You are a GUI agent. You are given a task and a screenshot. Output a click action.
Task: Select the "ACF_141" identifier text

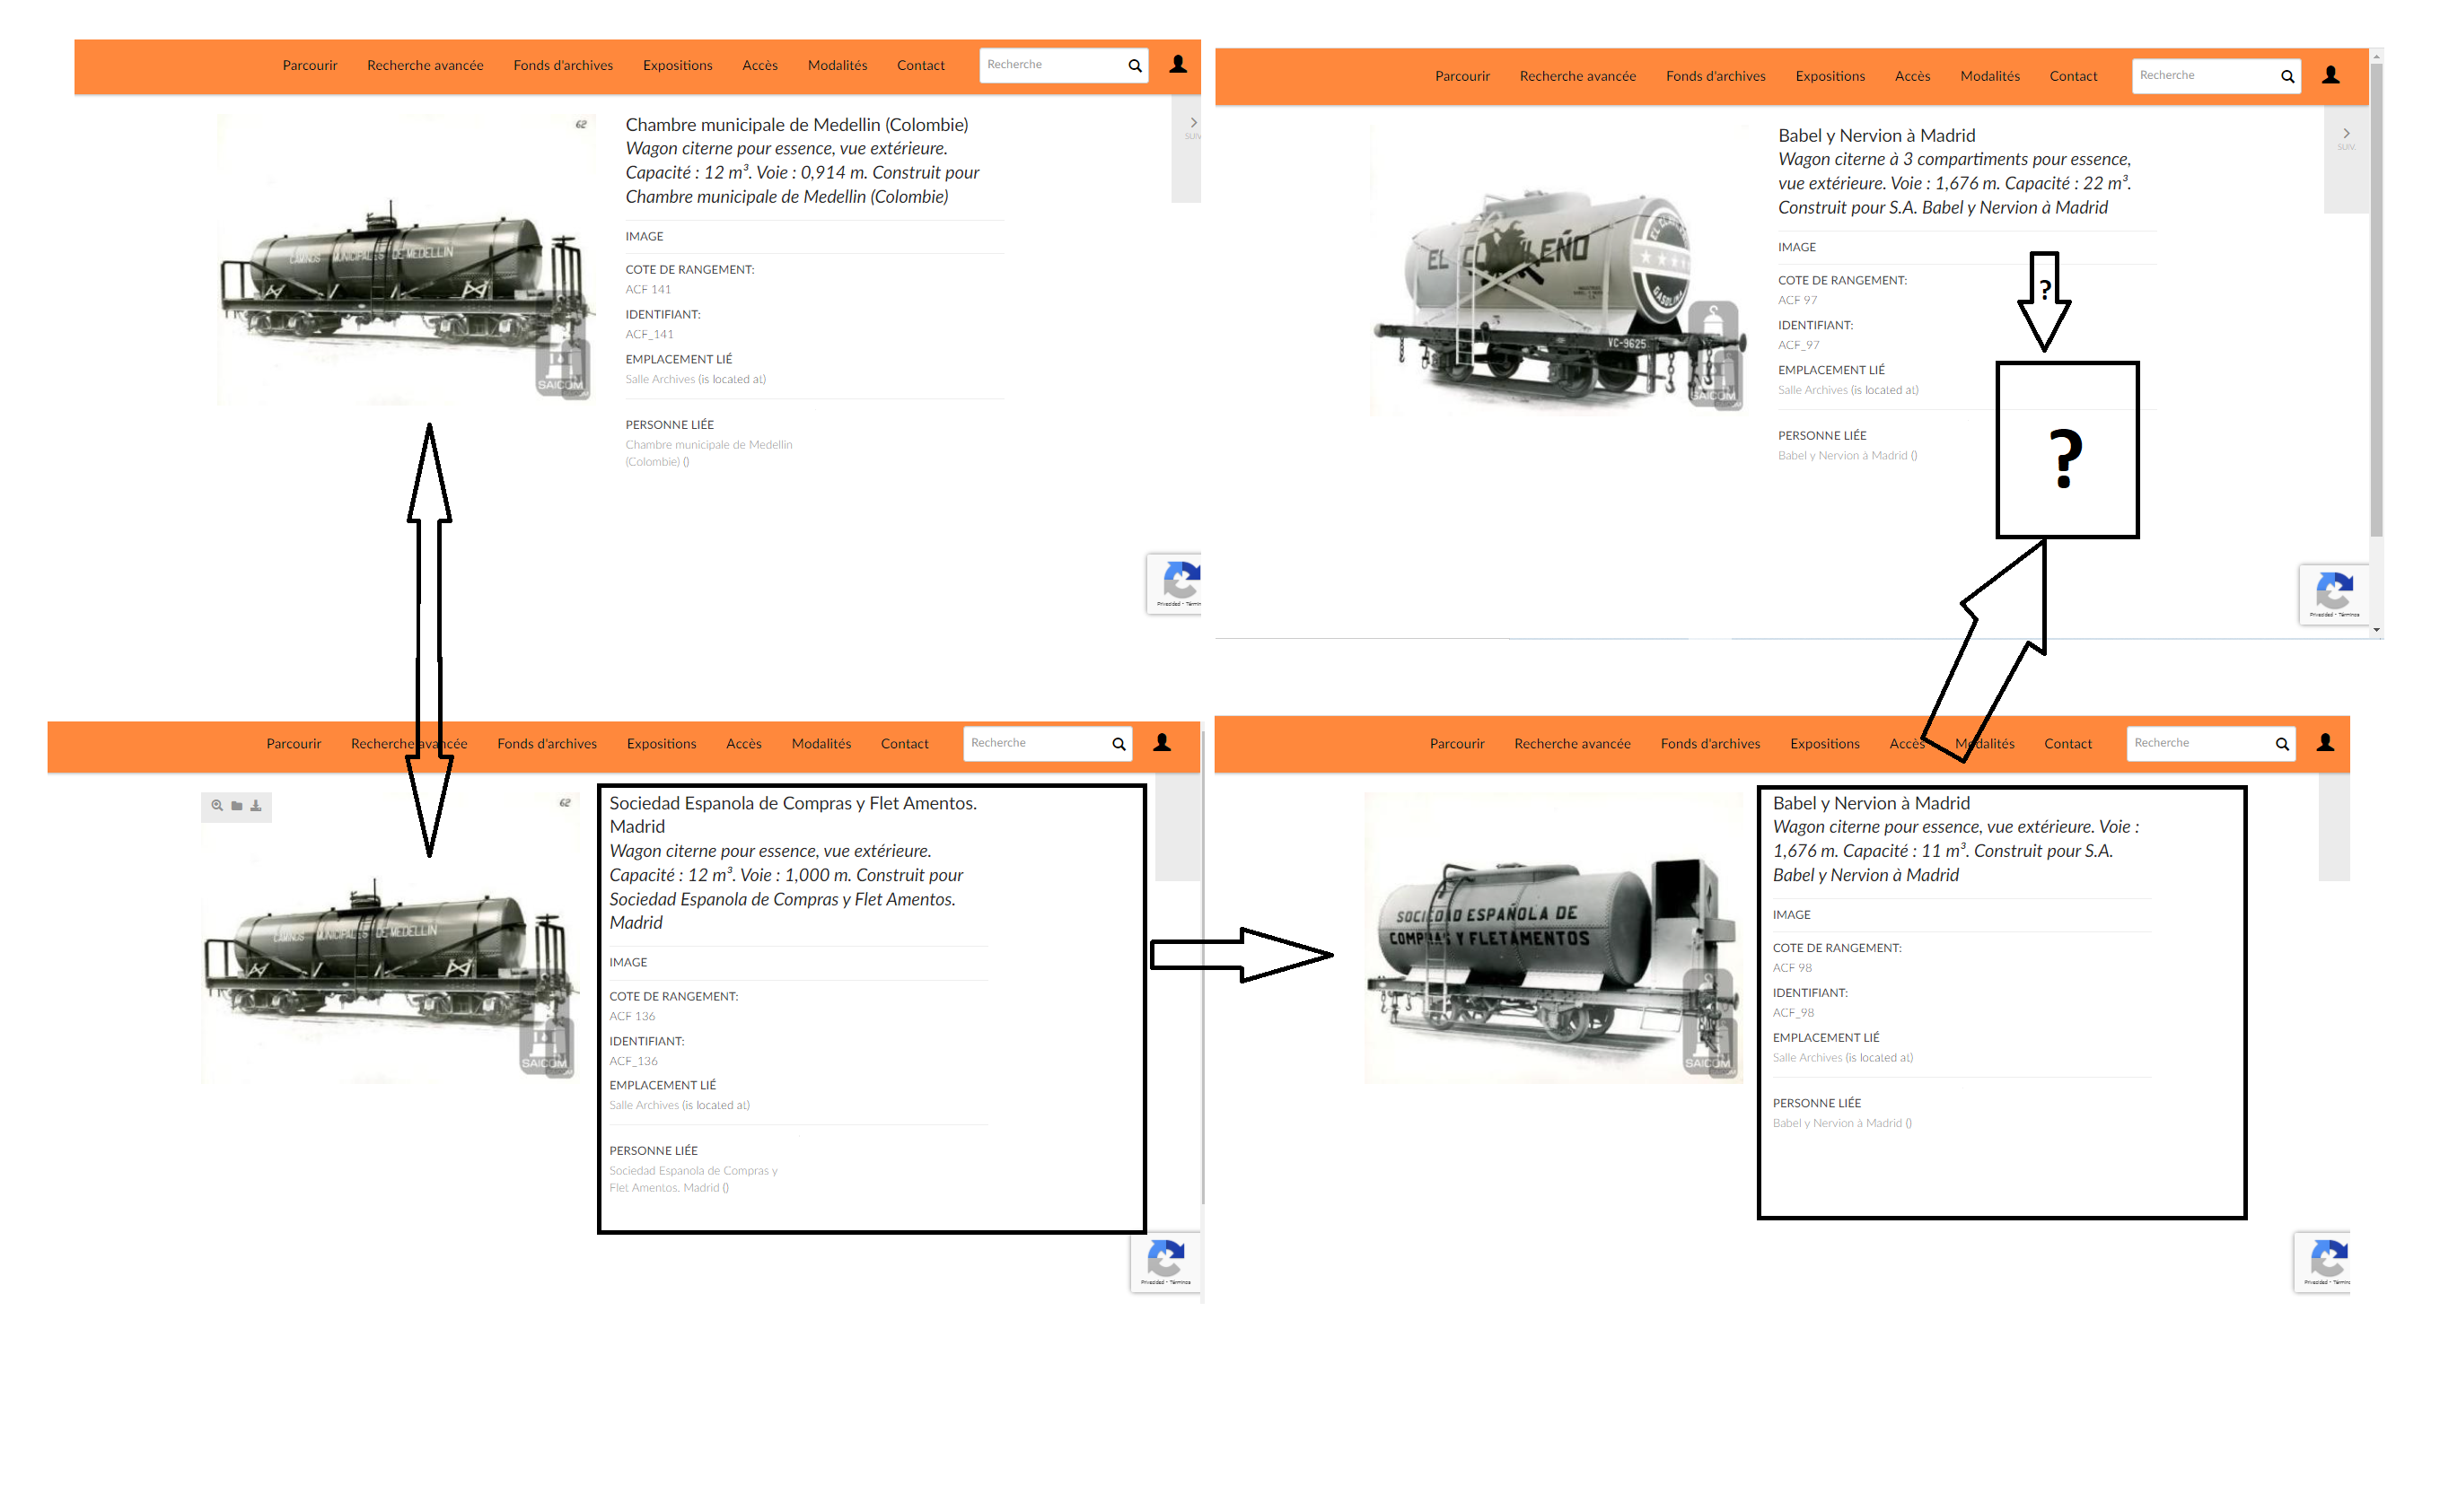tap(649, 335)
